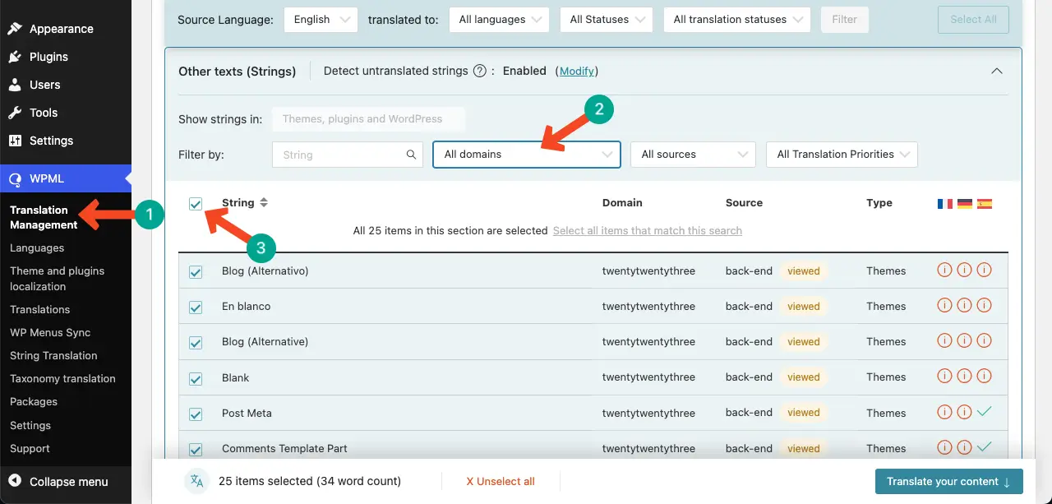The height and width of the screenshot is (504, 1052).
Task: Uncheck the Blank row checkbox
Action: [196, 379]
